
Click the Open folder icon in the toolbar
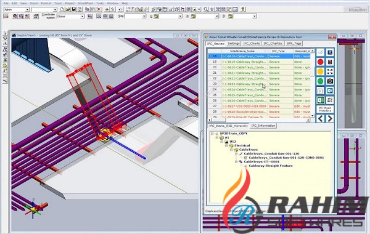68,9
